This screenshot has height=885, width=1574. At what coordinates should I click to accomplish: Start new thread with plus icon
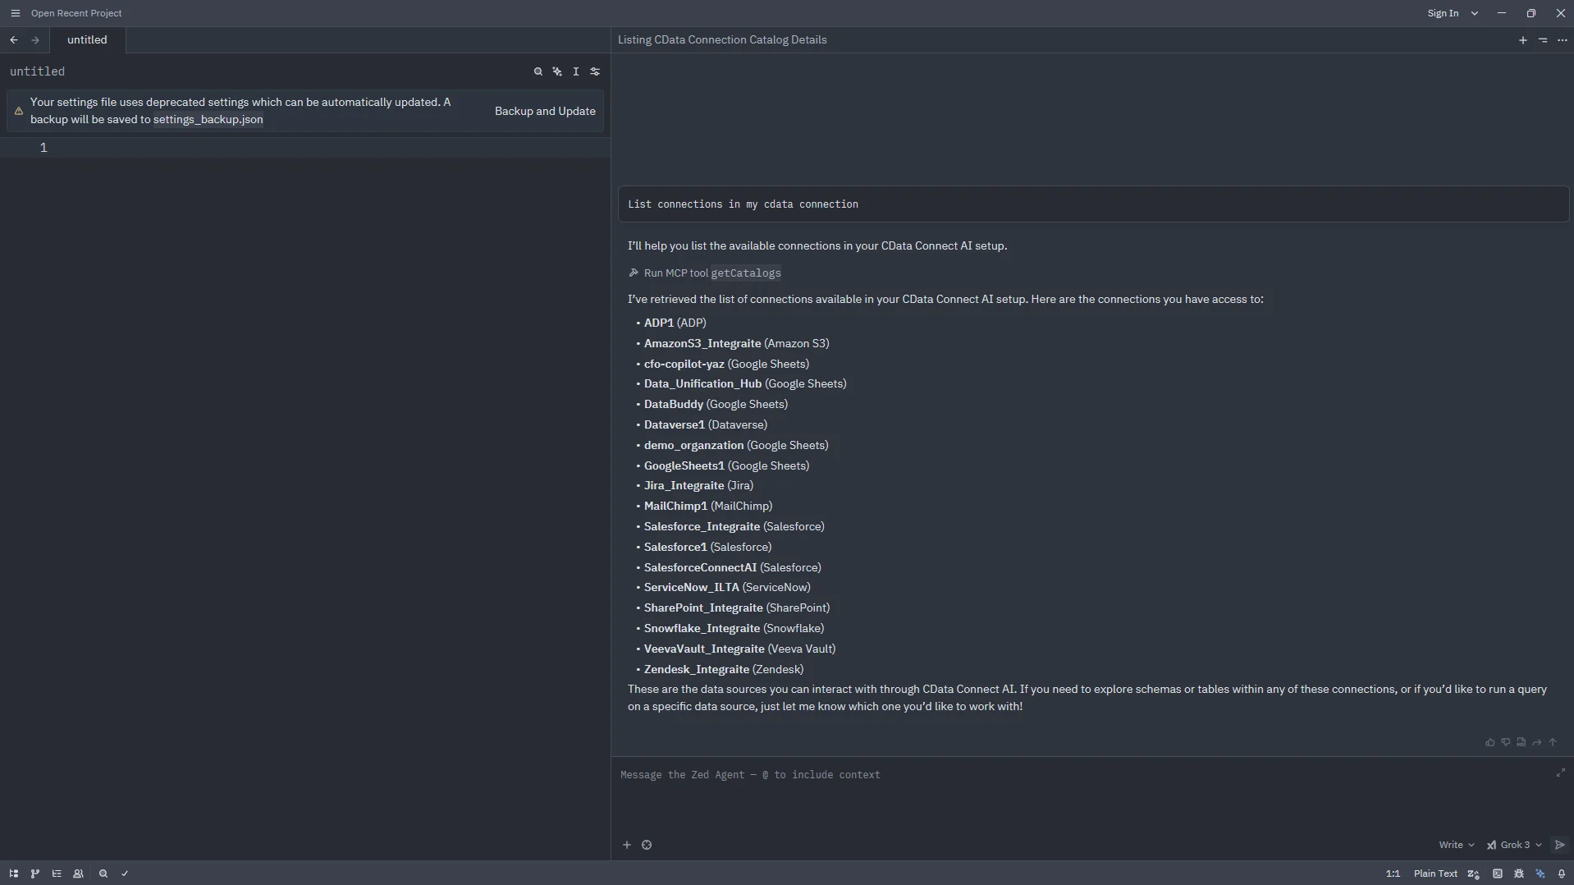[x=1523, y=40]
